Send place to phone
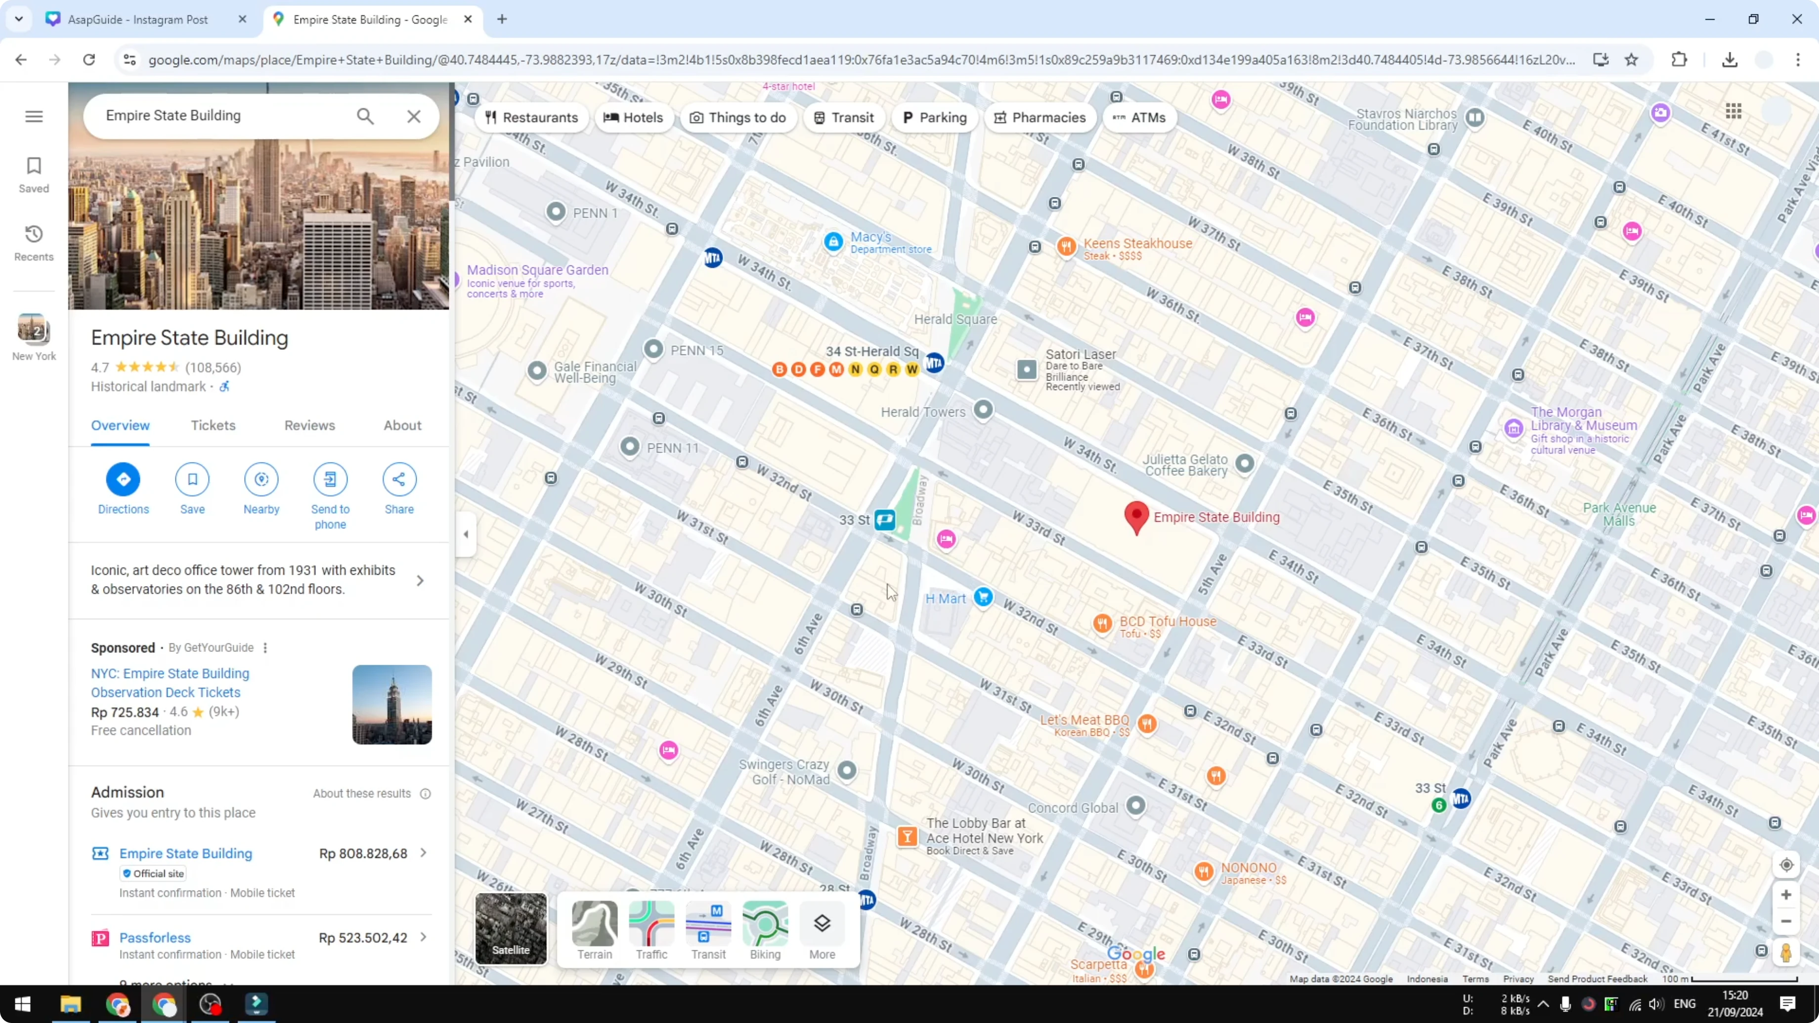 pyautogui.click(x=331, y=496)
